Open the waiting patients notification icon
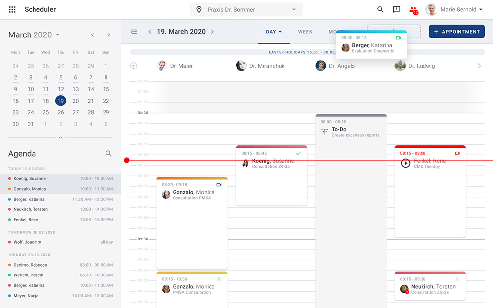 pos(413,10)
